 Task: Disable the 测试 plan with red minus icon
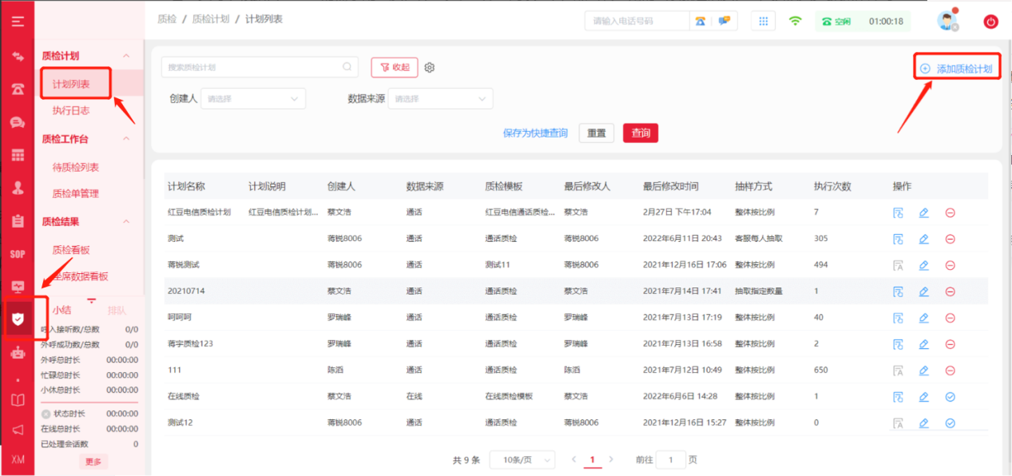[x=950, y=239]
